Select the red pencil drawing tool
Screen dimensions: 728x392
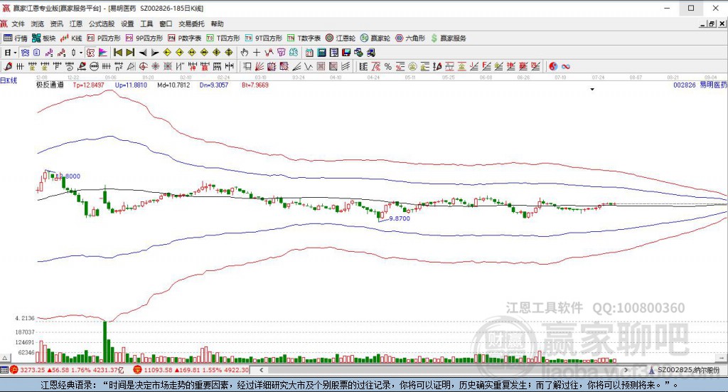tap(8, 66)
